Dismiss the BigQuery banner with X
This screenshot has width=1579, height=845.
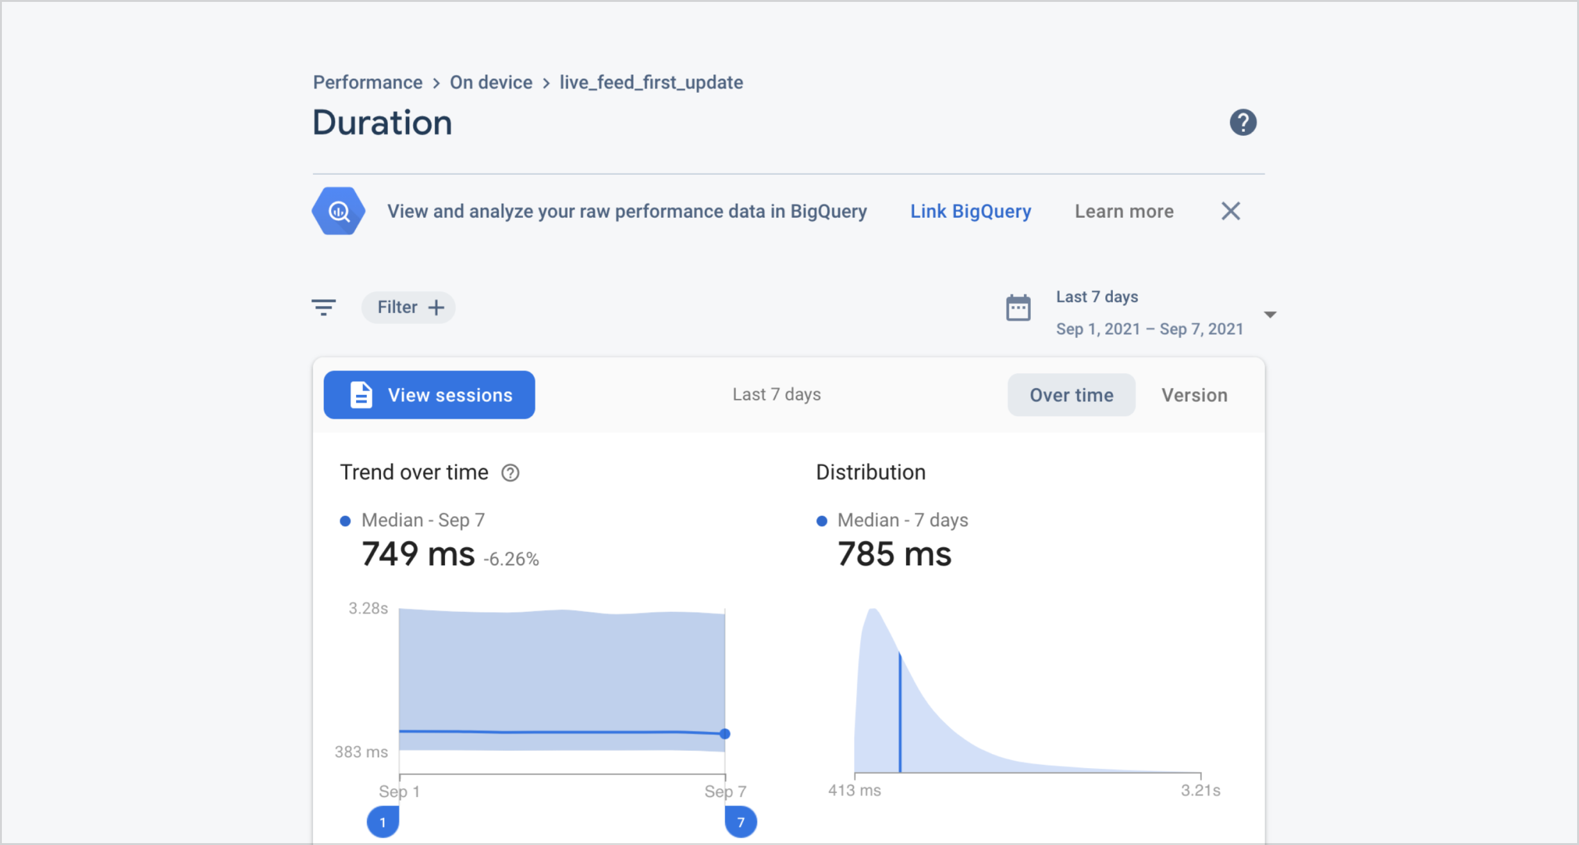1230,211
